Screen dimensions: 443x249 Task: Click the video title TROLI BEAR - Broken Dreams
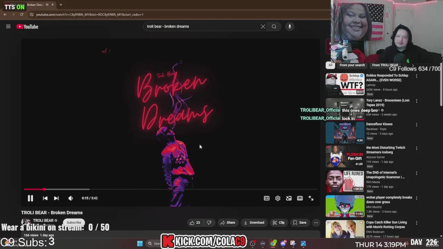(52, 213)
